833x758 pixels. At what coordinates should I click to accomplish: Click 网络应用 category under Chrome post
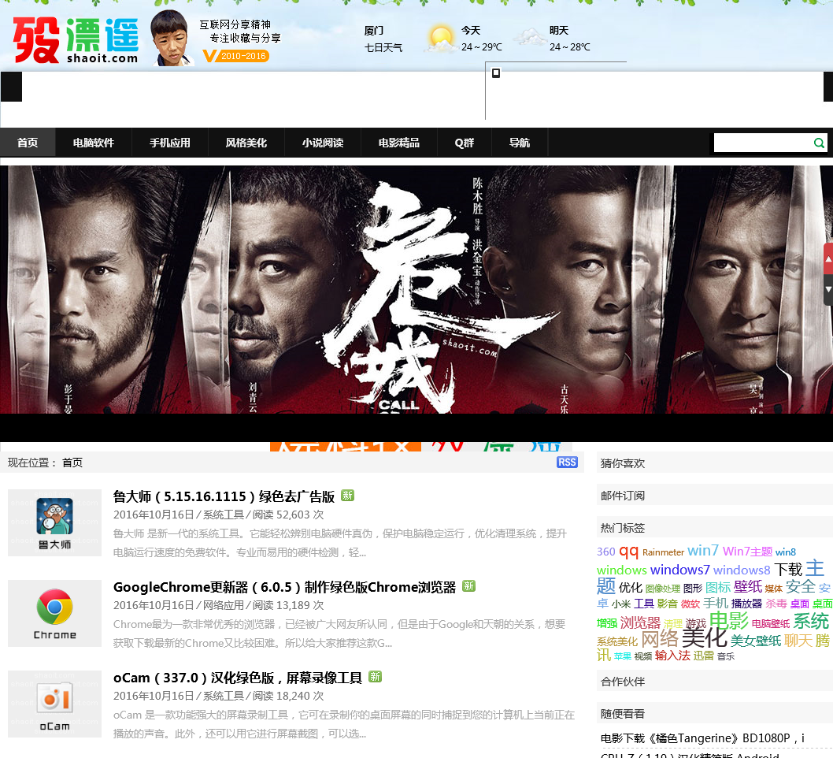[223, 605]
